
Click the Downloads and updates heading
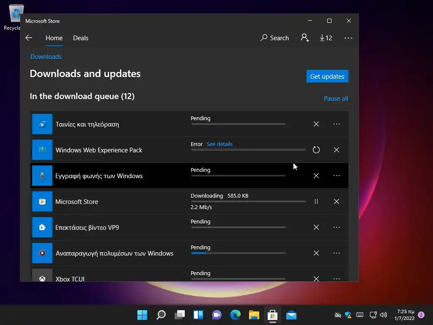[x=85, y=74]
